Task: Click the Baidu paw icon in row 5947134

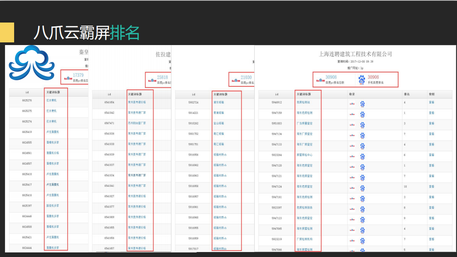Action: pyautogui.click(x=362, y=135)
